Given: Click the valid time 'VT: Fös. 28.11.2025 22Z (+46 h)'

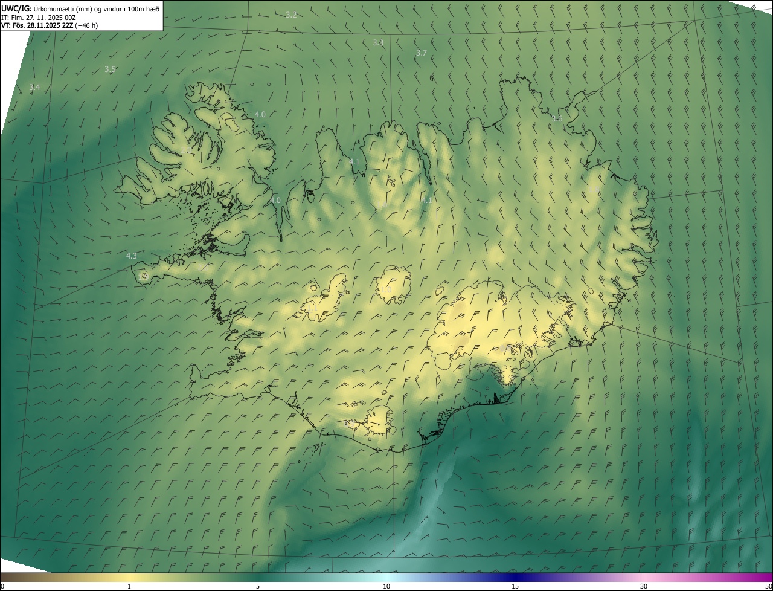Looking at the screenshot, I should (x=50, y=25).
